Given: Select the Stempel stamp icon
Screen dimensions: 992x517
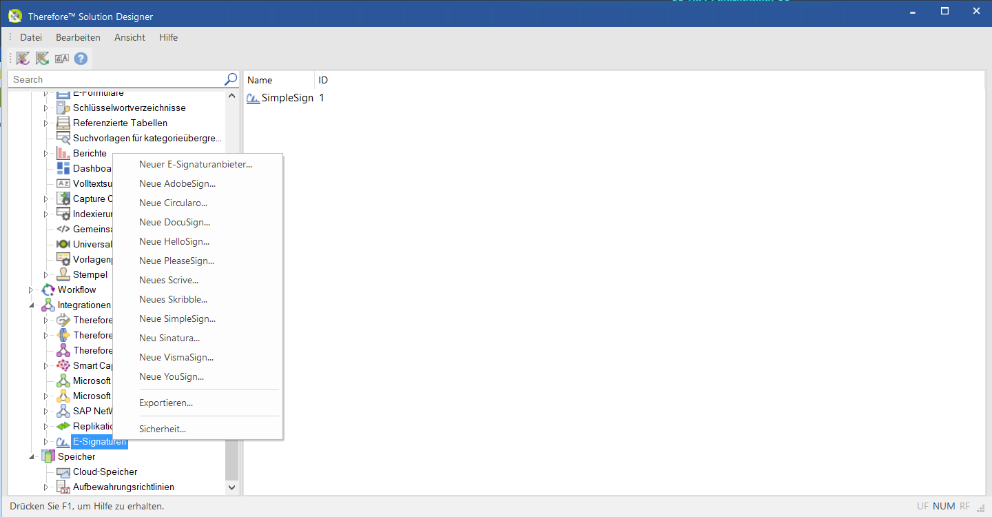Looking at the screenshot, I should tap(61, 274).
